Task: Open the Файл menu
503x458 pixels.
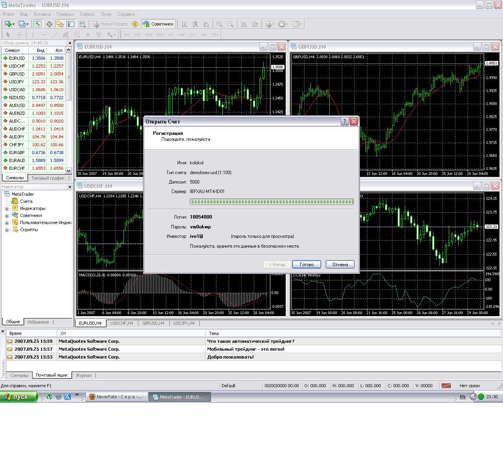Action: click(x=8, y=14)
